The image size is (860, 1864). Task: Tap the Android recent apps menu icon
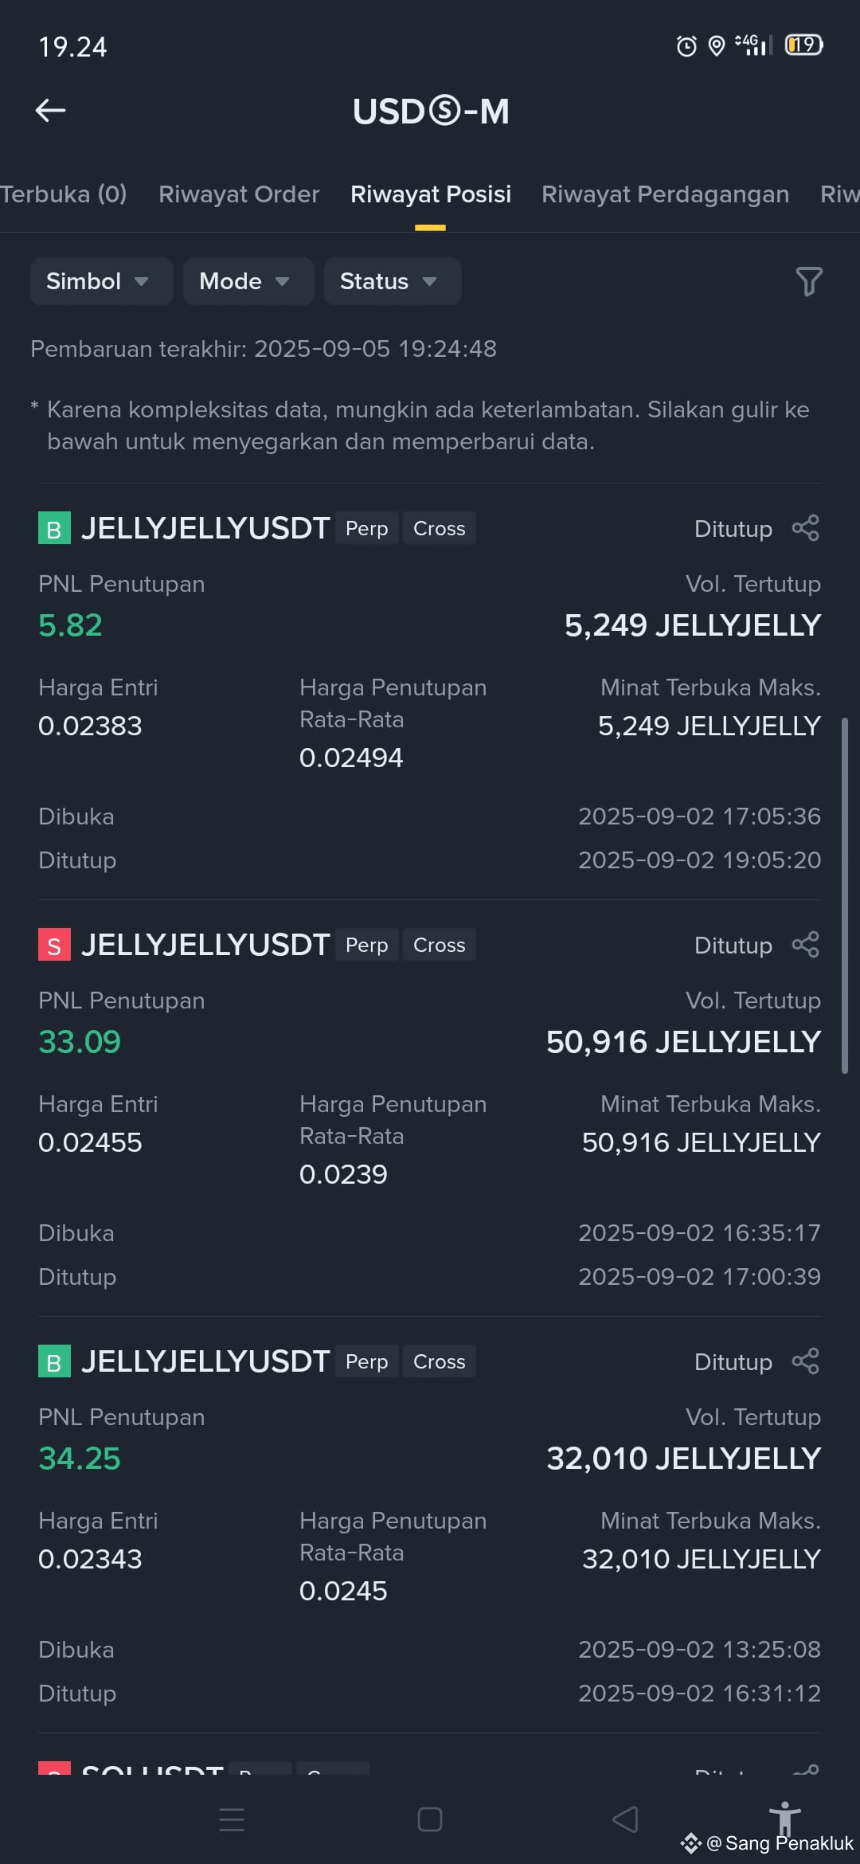click(232, 1819)
